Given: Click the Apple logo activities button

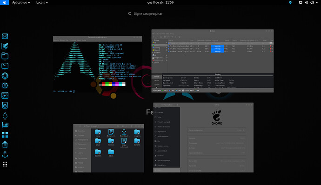Looking at the screenshot, I should tap(5, 2).
